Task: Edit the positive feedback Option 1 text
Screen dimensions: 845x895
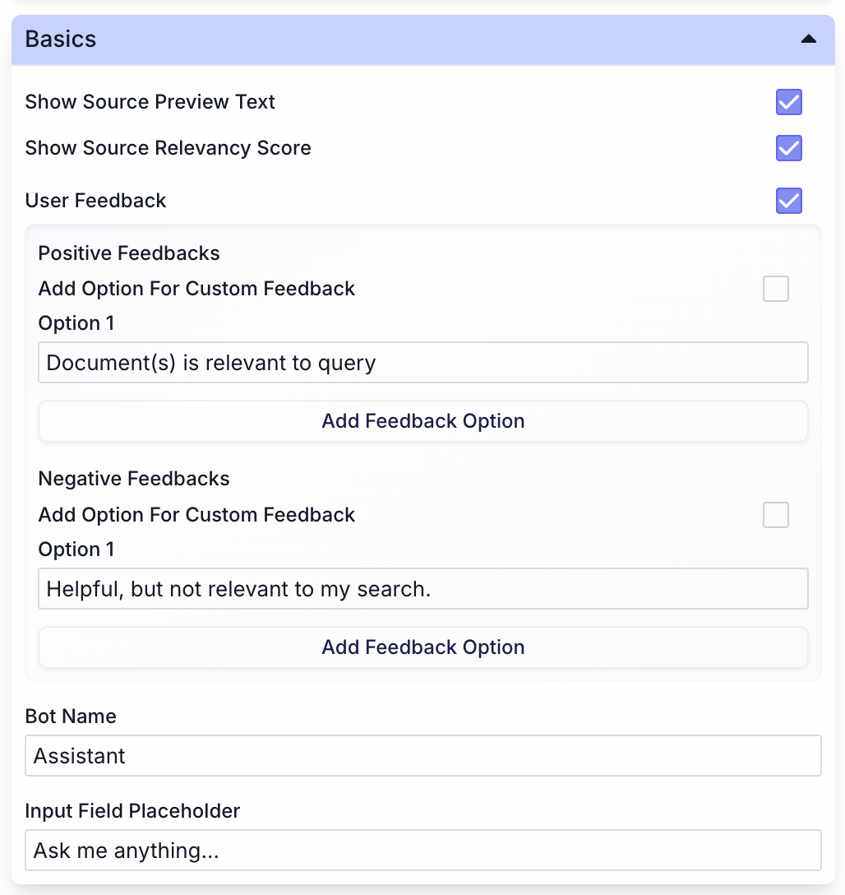Action: [x=422, y=362]
